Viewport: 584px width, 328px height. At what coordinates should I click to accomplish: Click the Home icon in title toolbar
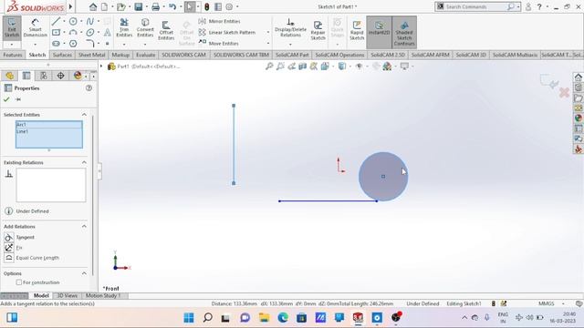tap(93, 6)
